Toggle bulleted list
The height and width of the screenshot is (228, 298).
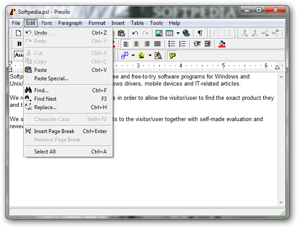(x=172, y=44)
